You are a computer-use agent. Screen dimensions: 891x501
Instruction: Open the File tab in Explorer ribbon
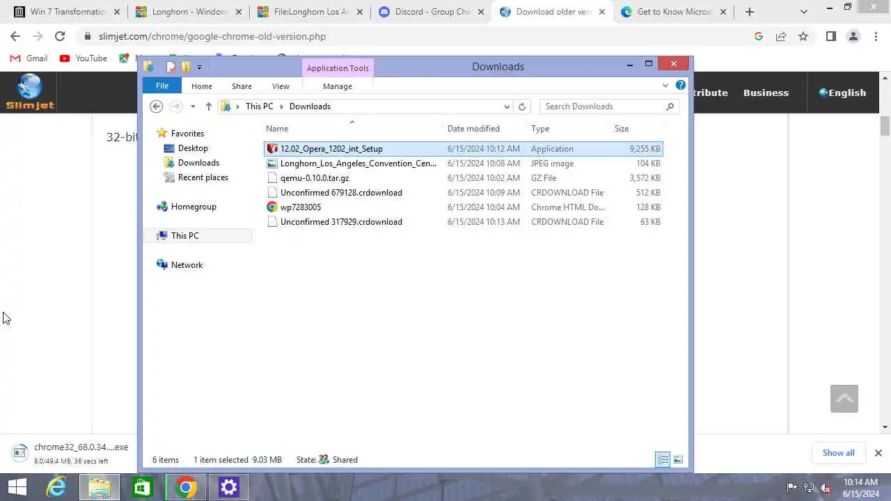click(161, 86)
